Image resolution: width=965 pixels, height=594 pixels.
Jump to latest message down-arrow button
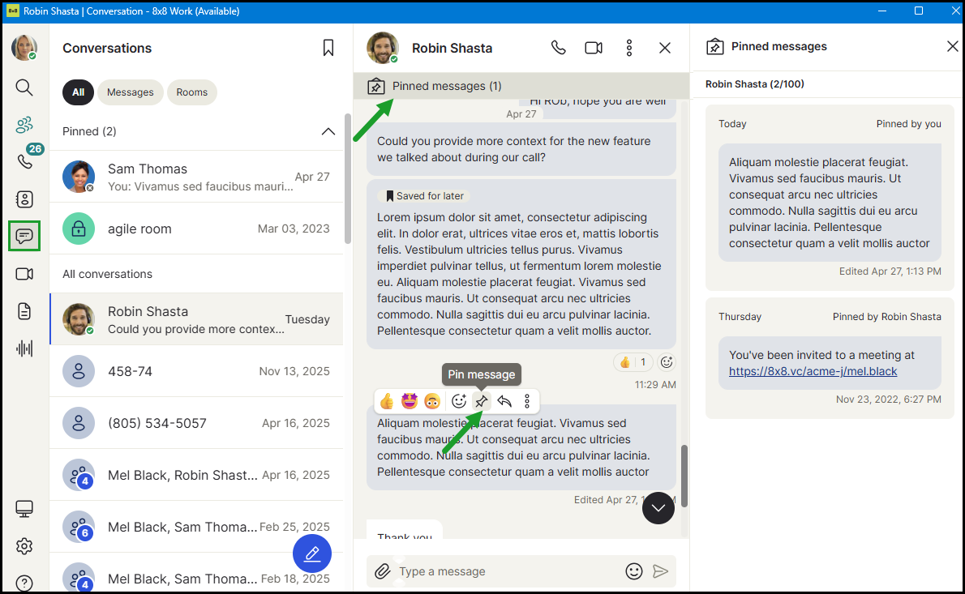658,508
